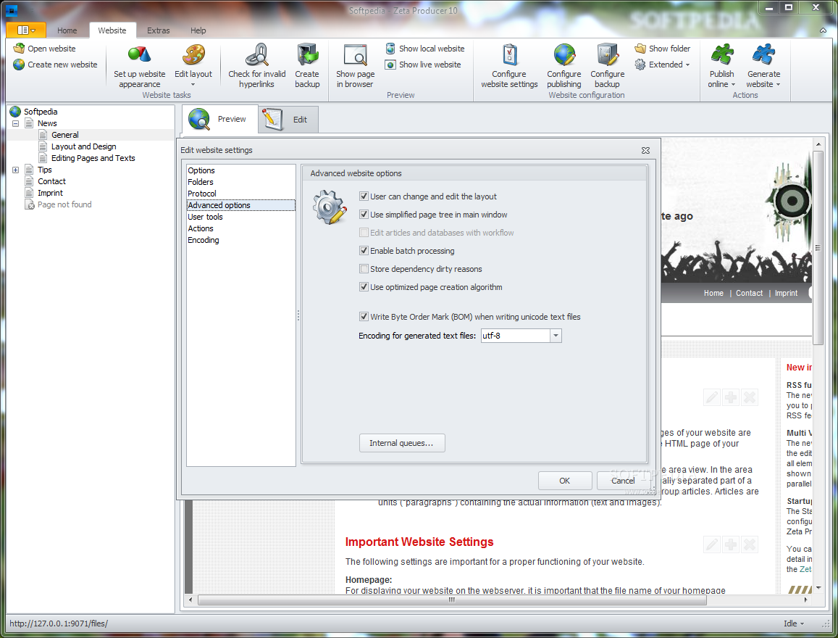This screenshot has width=838, height=638.
Task: Switch to the Extras ribbon tab
Action: pyautogui.click(x=159, y=30)
